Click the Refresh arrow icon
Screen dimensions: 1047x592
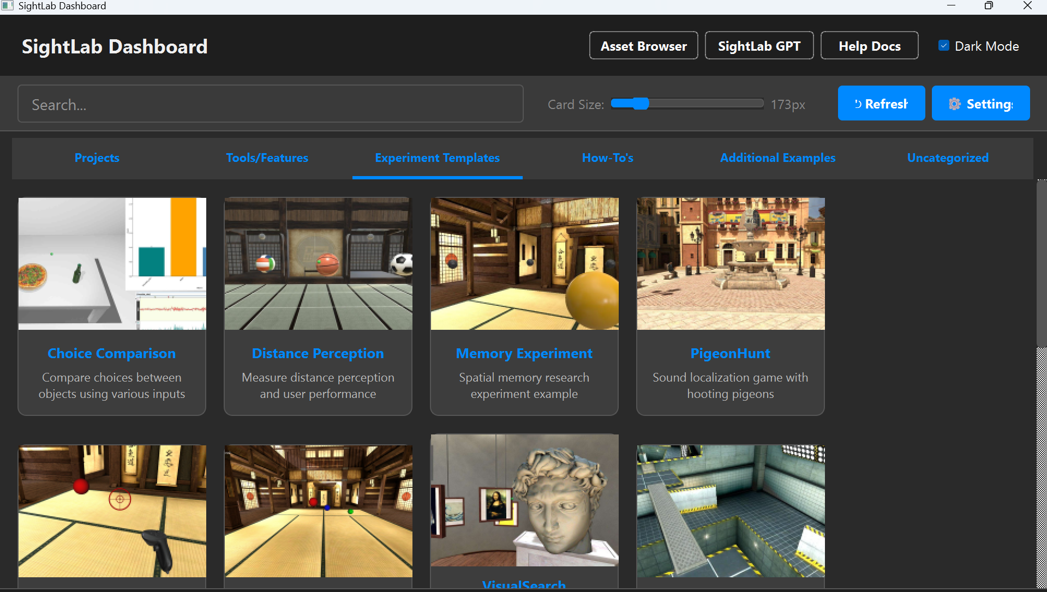pos(858,104)
